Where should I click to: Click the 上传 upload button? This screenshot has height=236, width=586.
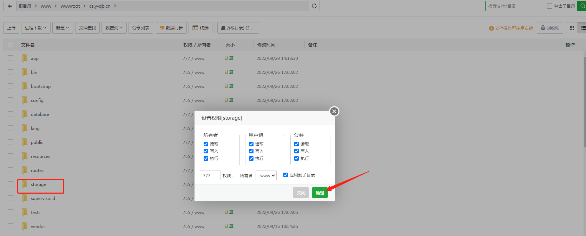coord(11,28)
